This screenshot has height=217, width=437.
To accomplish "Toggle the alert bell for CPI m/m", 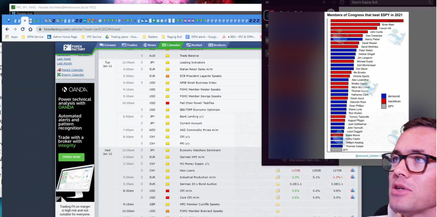I will tap(142, 191).
